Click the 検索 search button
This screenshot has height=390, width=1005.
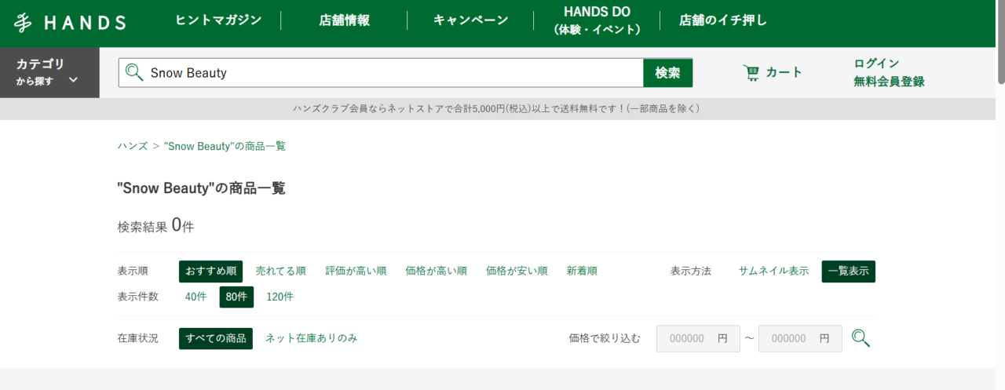pyautogui.click(x=667, y=73)
